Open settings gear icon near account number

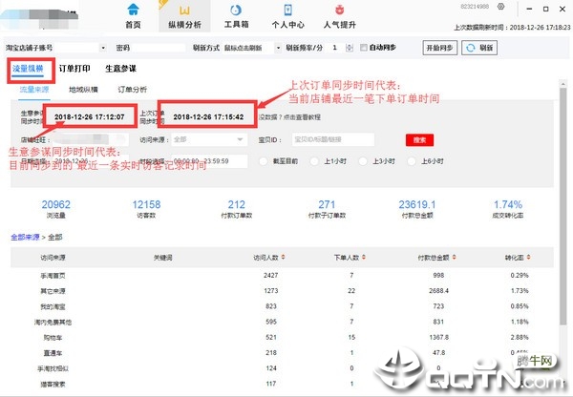coord(501,7)
